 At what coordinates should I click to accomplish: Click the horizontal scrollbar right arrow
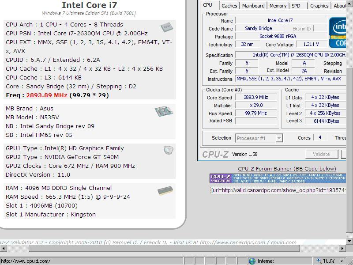342,248
